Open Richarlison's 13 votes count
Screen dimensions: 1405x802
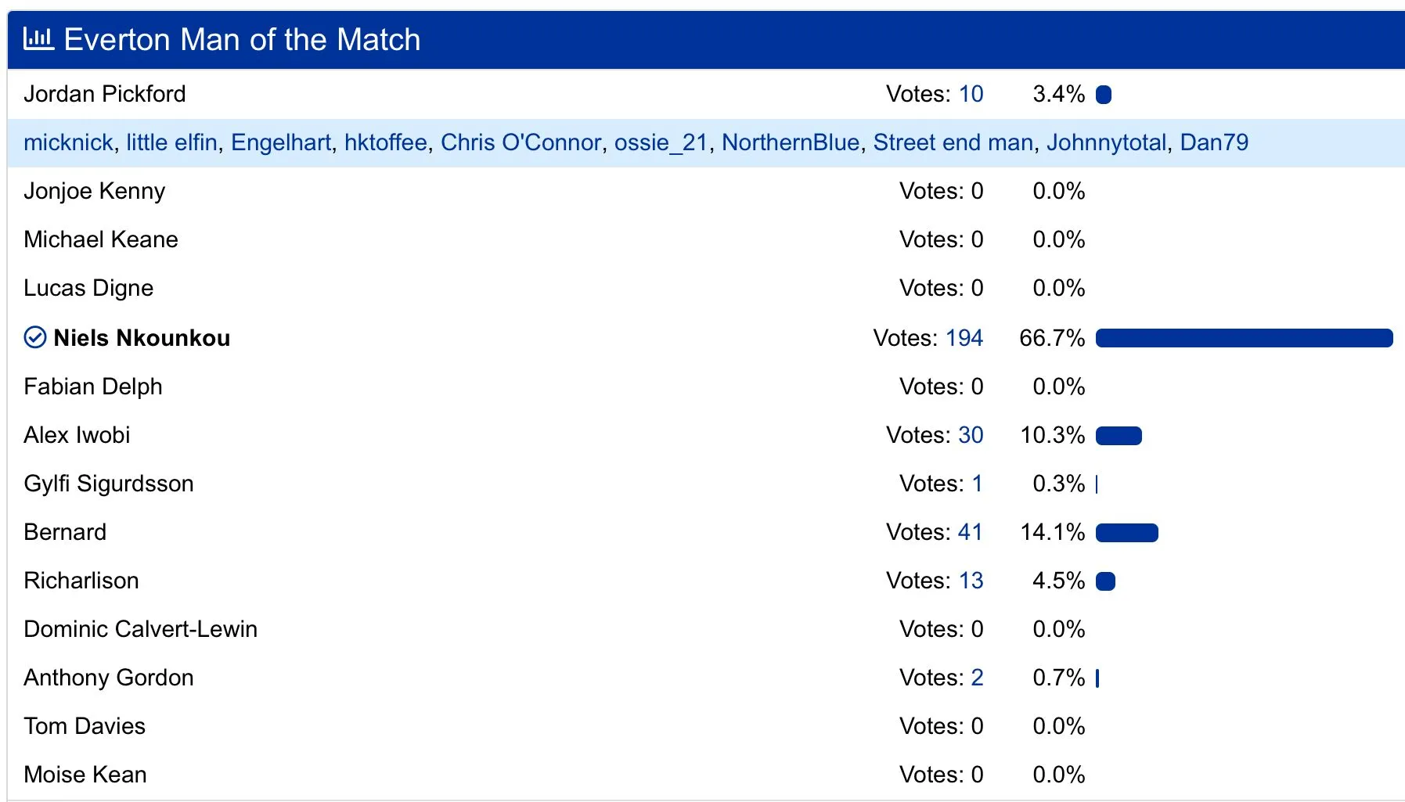(x=971, y=581)
